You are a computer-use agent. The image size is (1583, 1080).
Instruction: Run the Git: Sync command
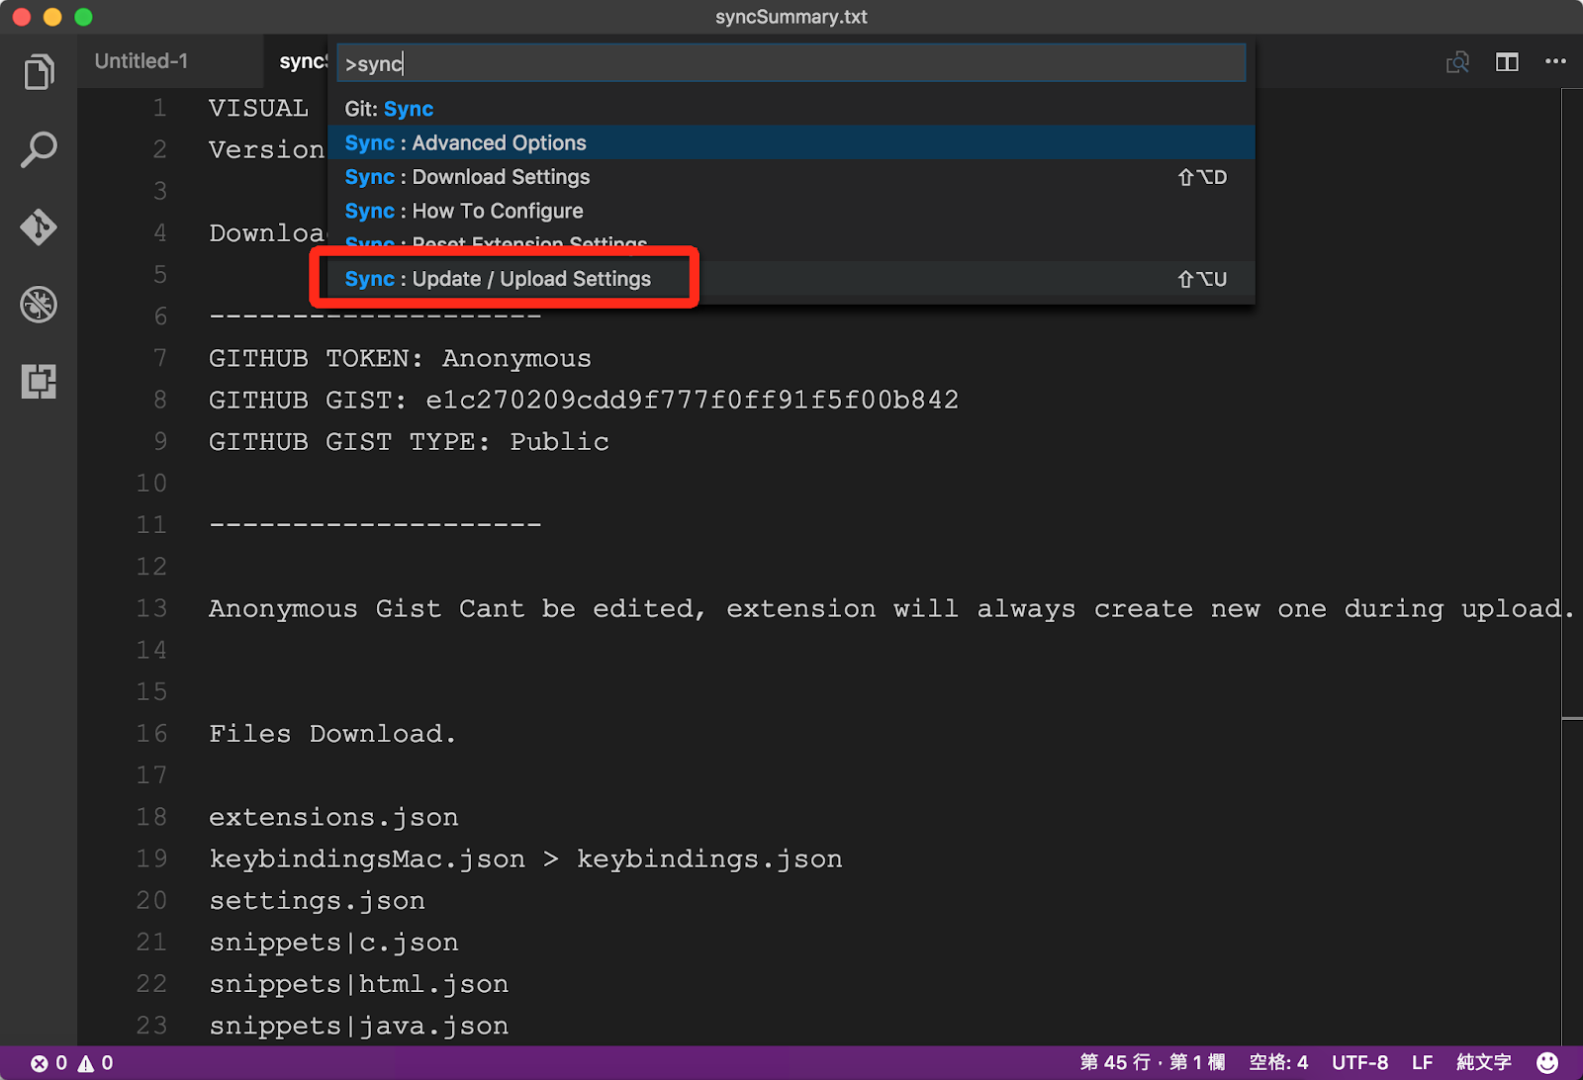pos(791,109)
